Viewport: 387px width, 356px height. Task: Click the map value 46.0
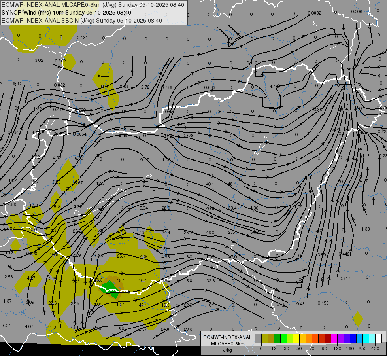[x=210, y=233]
